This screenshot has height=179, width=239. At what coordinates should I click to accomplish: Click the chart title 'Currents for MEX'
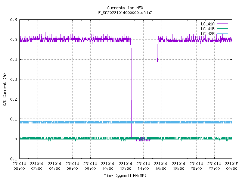(125, 8)
